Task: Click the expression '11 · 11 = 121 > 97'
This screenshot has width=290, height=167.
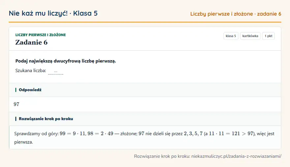Action: click(231, 133)
